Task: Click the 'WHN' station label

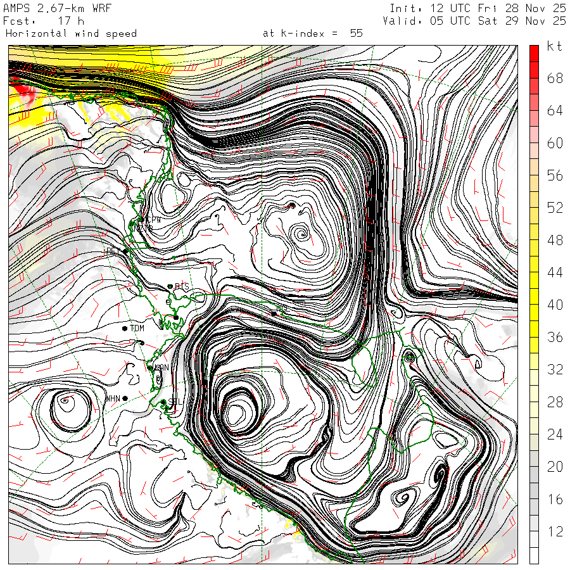Action: coord(113,399)
